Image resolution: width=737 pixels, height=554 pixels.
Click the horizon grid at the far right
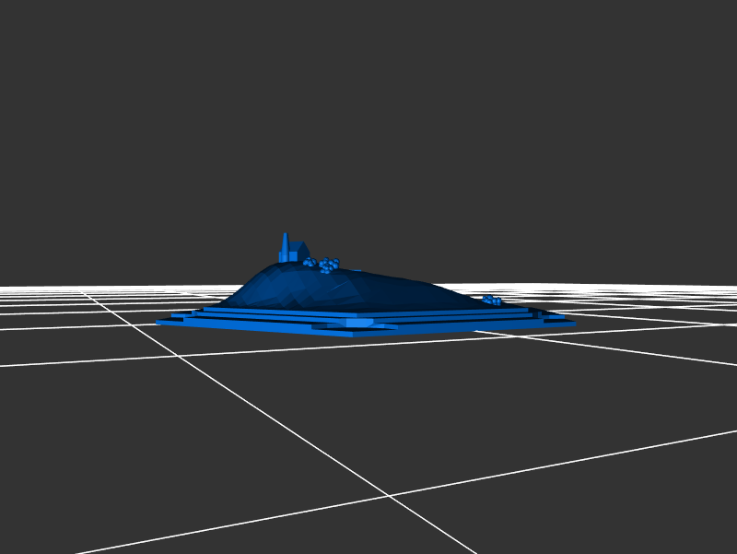(x=700, y=293)
